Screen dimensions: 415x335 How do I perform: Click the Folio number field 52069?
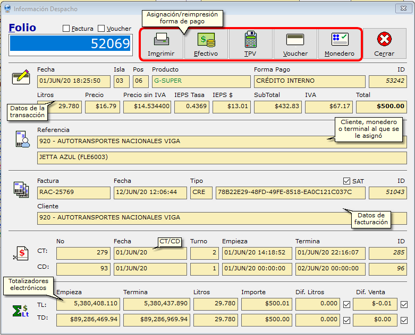70,44
